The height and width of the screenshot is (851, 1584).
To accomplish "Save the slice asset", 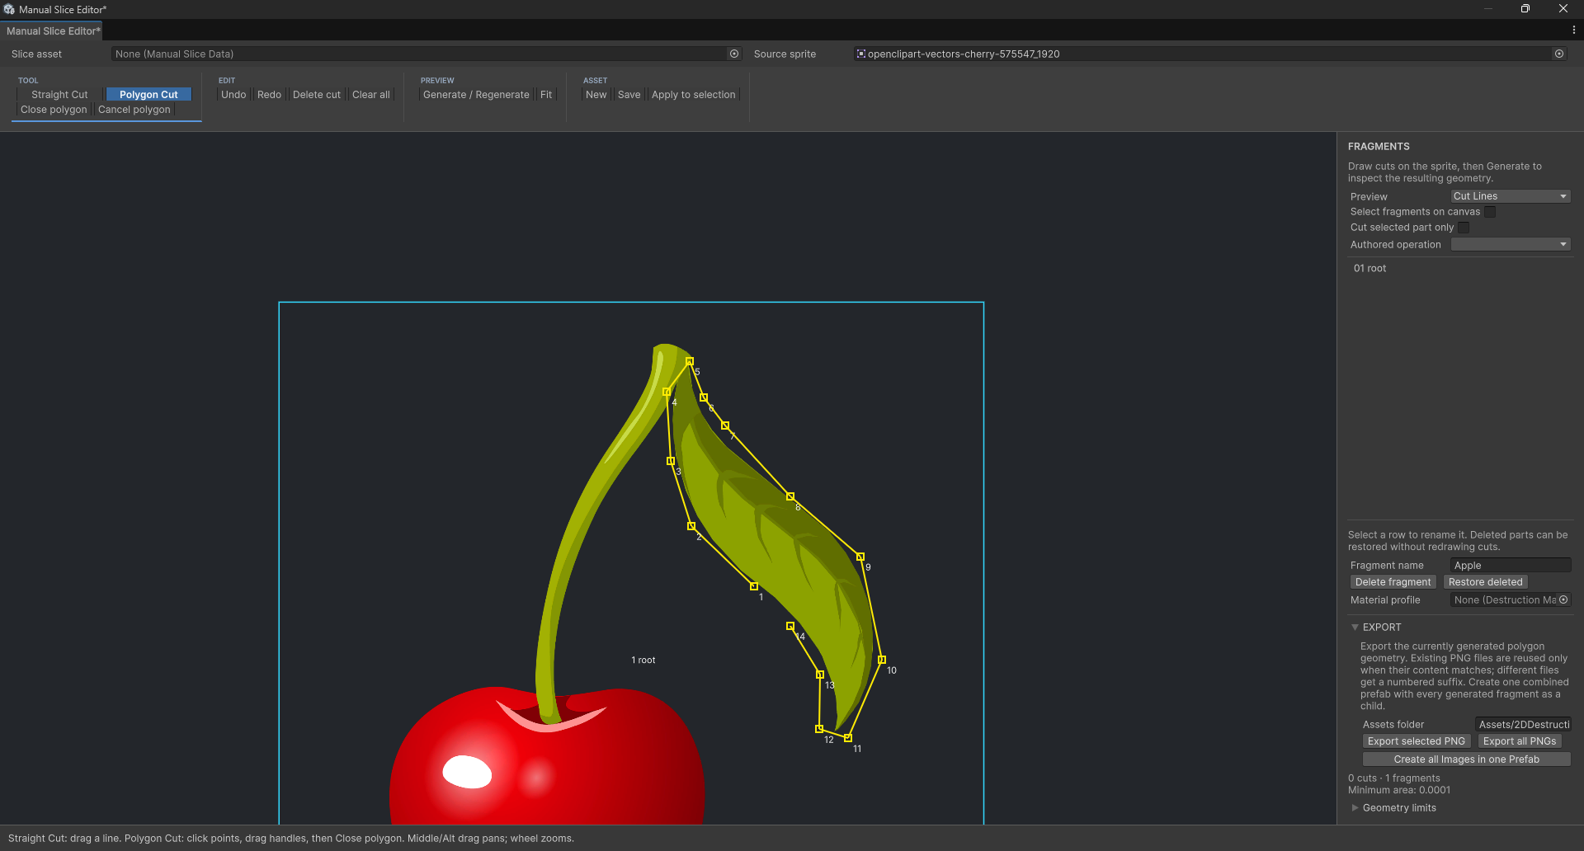I will pyautogui.click(x=629, y=94).
